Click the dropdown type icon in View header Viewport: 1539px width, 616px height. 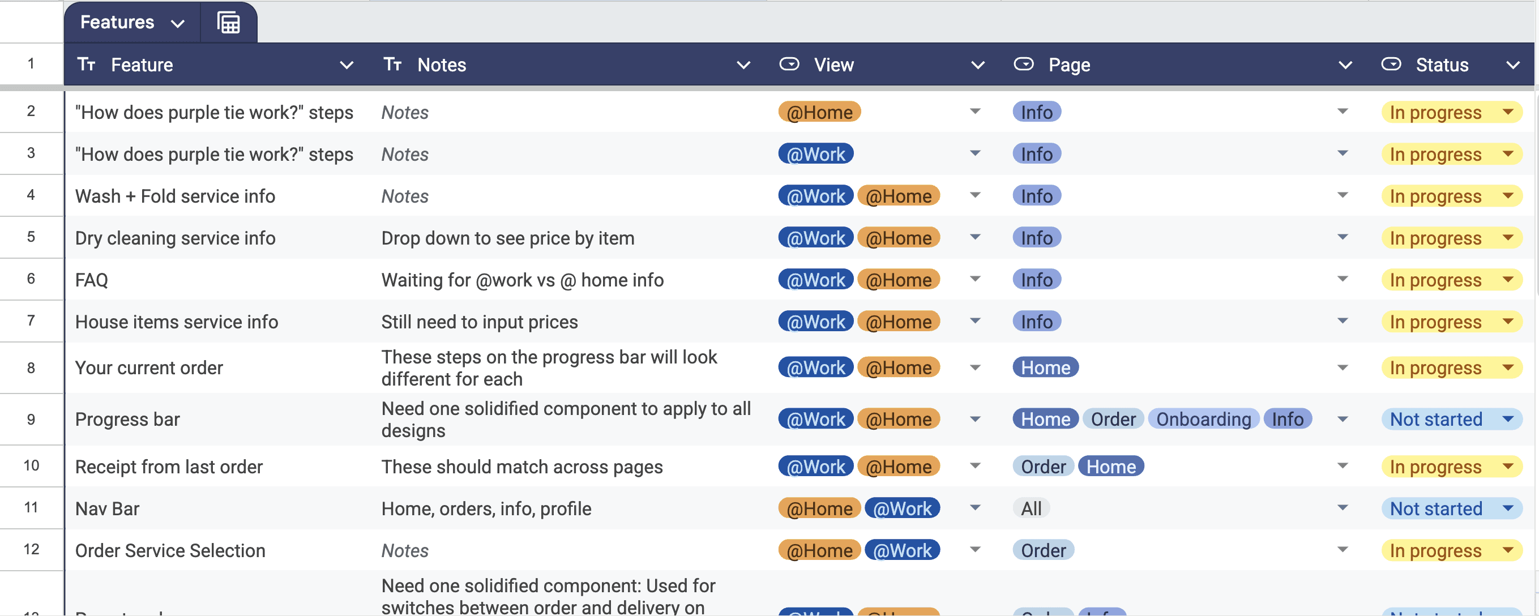click(x=789, y=65)
